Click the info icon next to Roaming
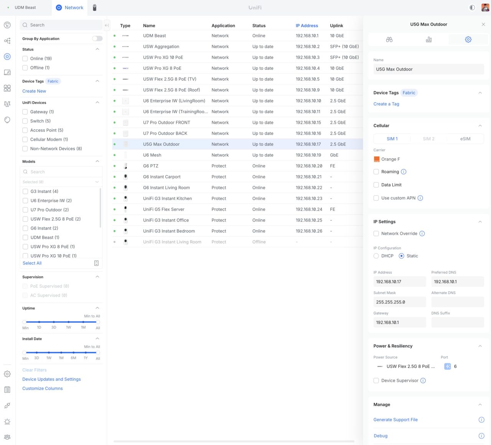This screenshot has height=445, width=491. pyautogui.click(x=404, y=172)
